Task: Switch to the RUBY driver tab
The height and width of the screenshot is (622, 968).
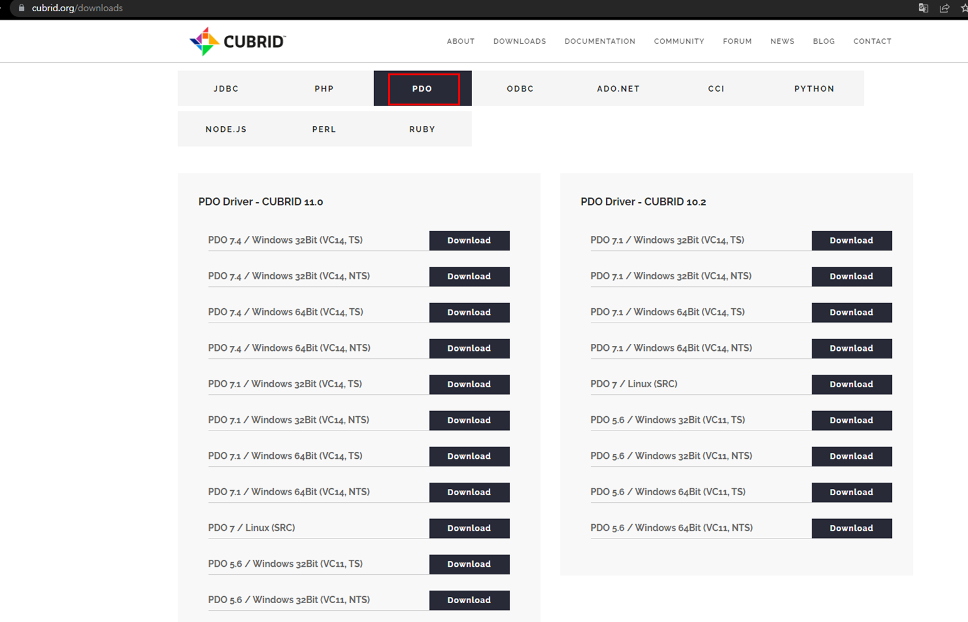Action: point(422,129)
